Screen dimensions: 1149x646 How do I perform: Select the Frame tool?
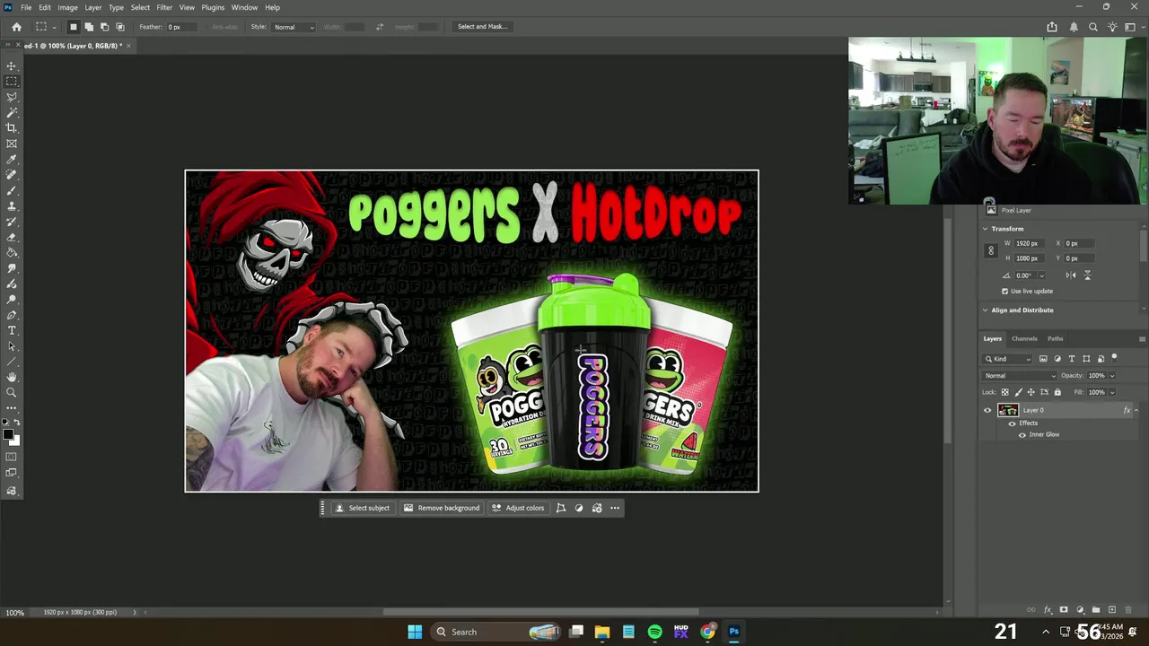tap(12, 144)
